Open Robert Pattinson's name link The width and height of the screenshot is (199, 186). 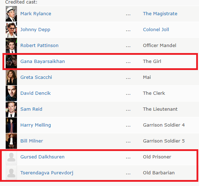(39, 46)
